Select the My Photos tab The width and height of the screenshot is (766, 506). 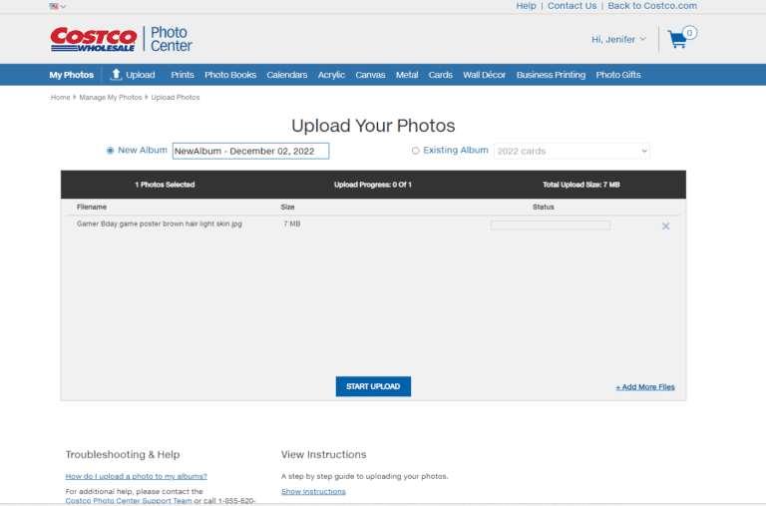[72, 75]
